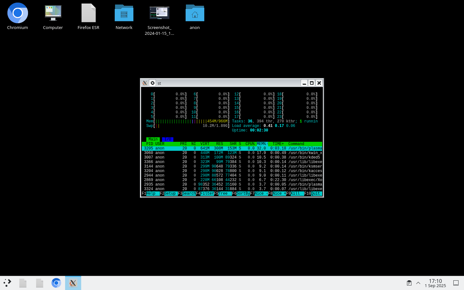Click the CPU 0 meter bar
464x290 pixels.
tap(169, 94)
